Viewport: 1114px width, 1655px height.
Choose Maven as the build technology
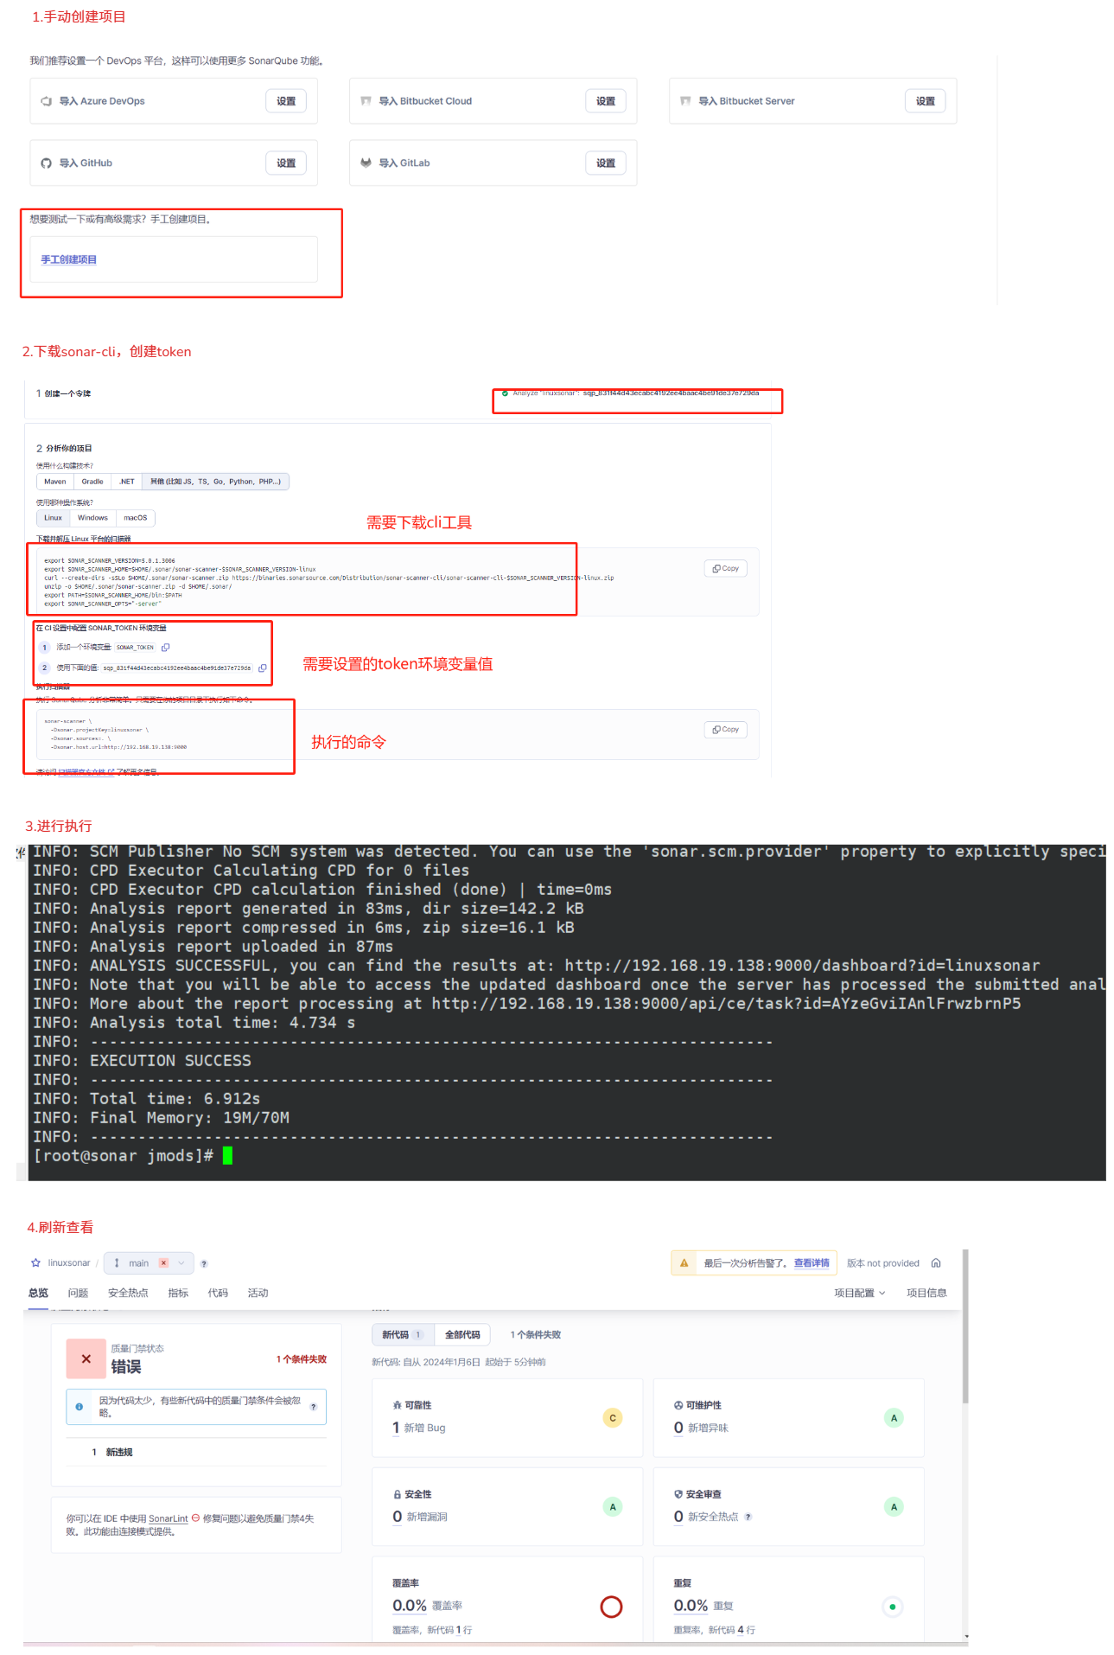pos(55,482)
